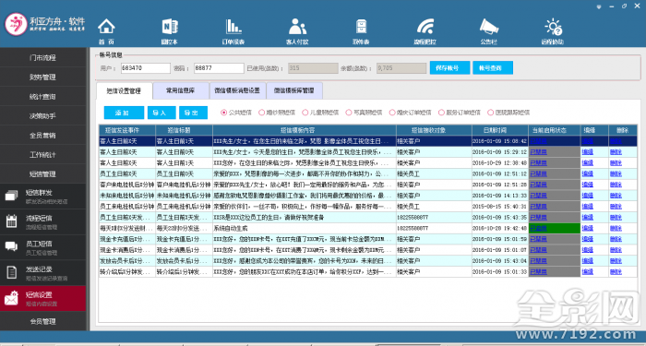Image resolution: width=646 pixels, height=346 pixels.
Task: Click 删除 in the 12:51:12 row
Action: [616, 173]
